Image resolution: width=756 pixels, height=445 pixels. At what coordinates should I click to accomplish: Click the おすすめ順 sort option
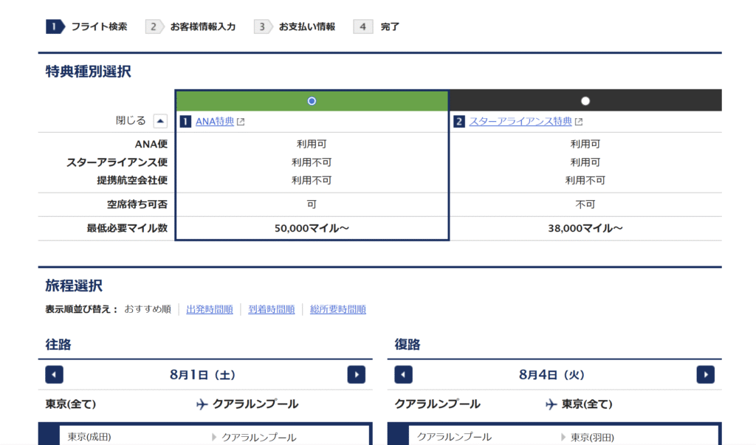click(148, 309)
